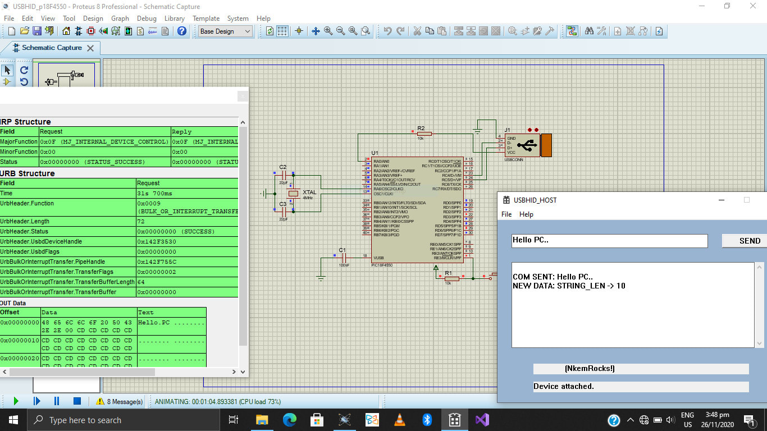Open the Help question mark icon
The width and height of the screenshot is (767, 431).
point(182,31)
